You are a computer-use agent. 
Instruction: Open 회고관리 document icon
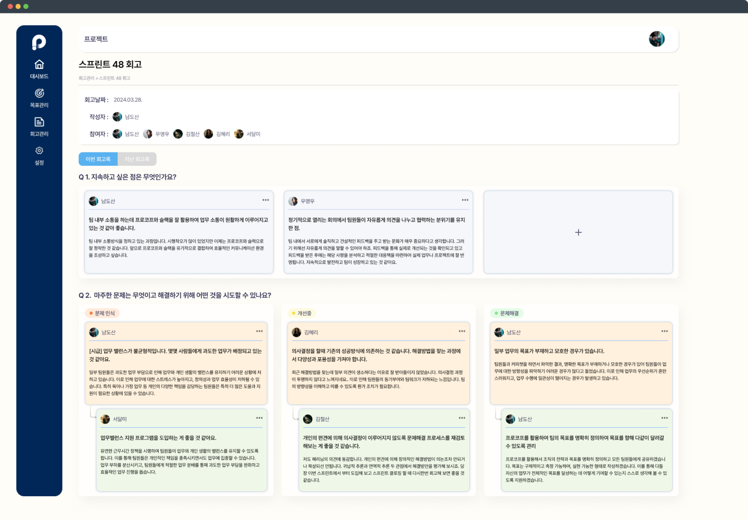coord(39,122)
